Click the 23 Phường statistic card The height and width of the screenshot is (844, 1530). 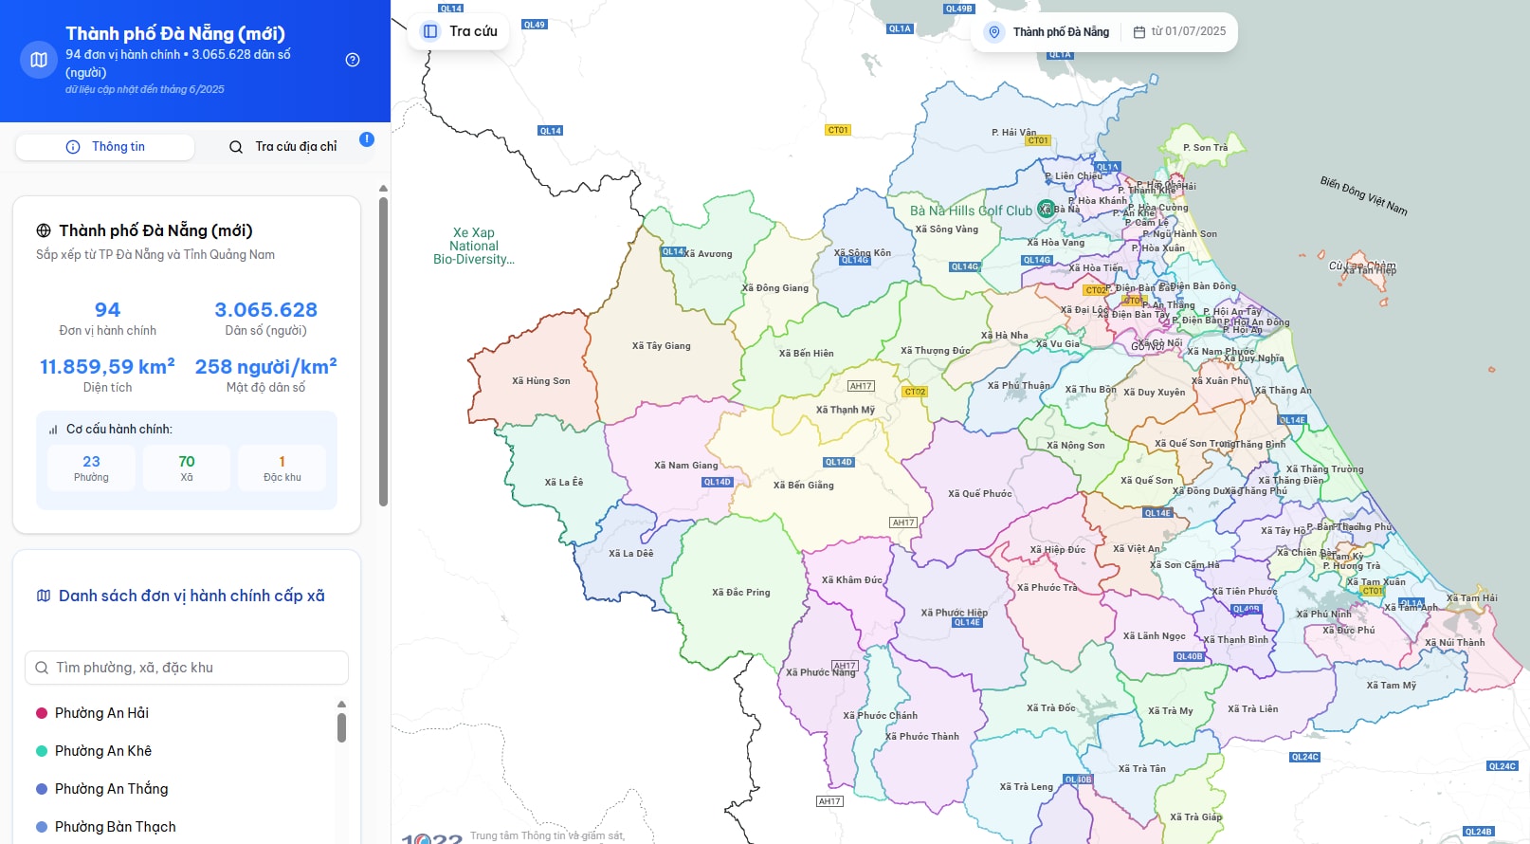pos(91,468)
